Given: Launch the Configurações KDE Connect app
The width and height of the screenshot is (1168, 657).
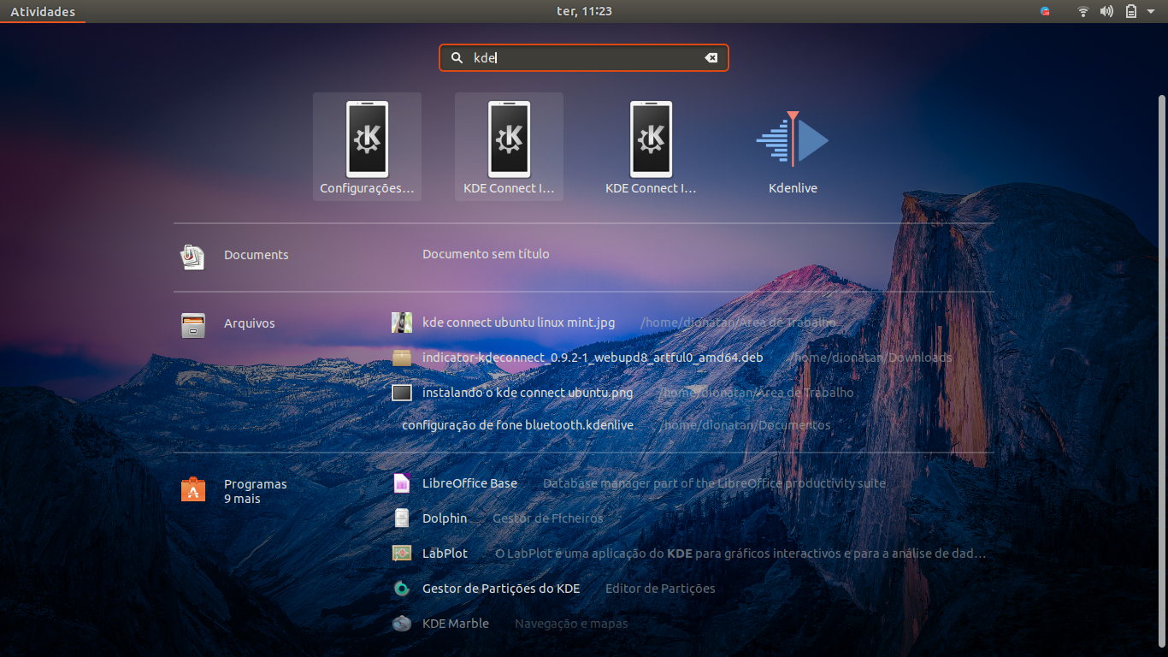Looking at the screenshot, I should pos(367,146).
